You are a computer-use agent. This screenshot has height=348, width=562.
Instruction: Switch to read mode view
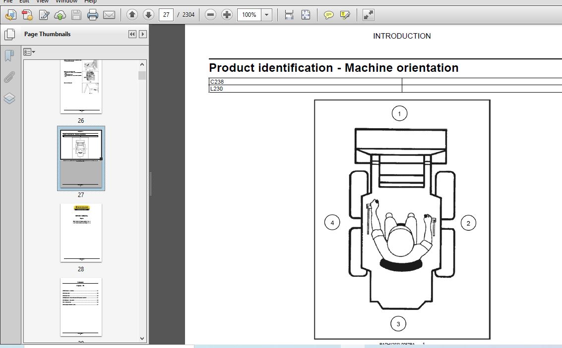pyautogui.click(x=368, y=15)
